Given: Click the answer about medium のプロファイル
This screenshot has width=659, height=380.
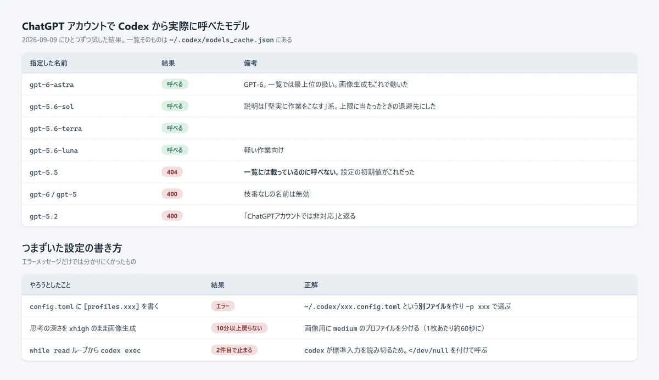Looking at the screenshot, I should click(x=394, y=328).
